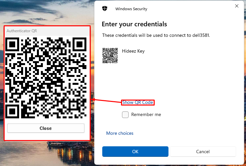
Task: Dismiss the Authenticator QR popup with Close
Action: pyautogui.click(x=46, y=128)
